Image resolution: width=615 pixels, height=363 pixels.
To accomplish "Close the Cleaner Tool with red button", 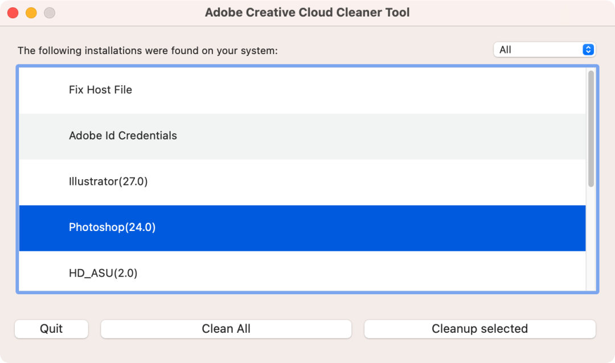I will (x=13, y=13).
